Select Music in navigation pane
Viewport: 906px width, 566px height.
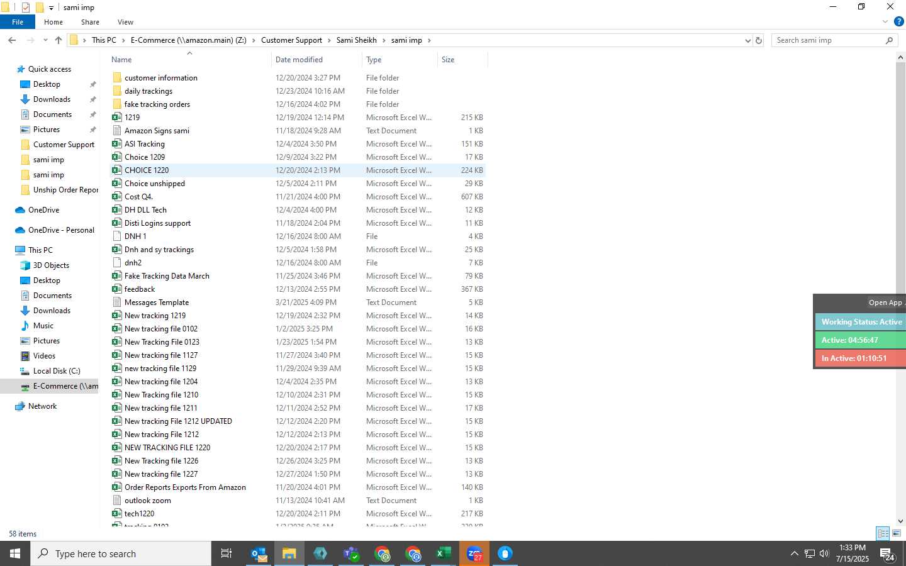coord(43,326)
